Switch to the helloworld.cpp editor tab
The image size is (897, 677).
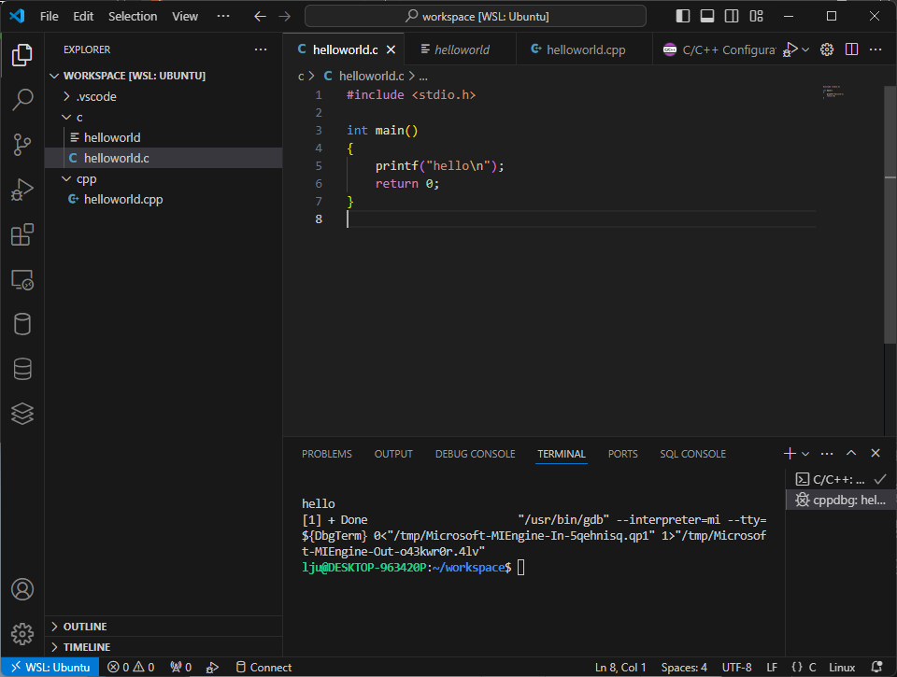[584, 49]
